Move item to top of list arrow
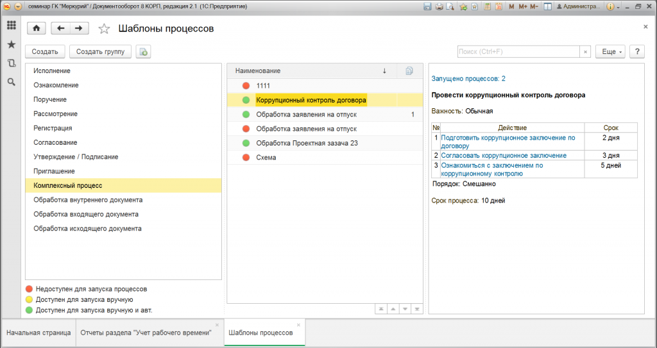 click(381, 309)
